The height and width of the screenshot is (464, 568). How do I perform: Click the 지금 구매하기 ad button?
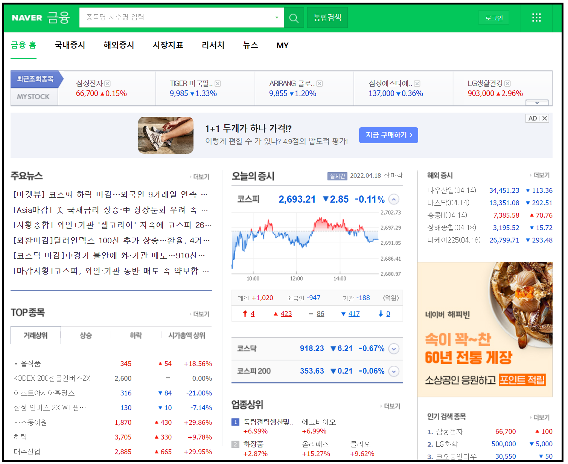point(388,135)
